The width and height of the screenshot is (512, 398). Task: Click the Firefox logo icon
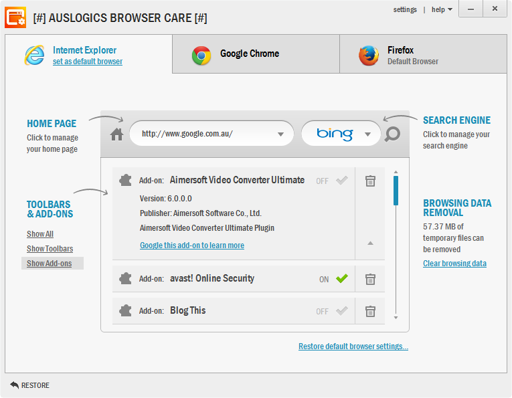click(x=369, y=56)
